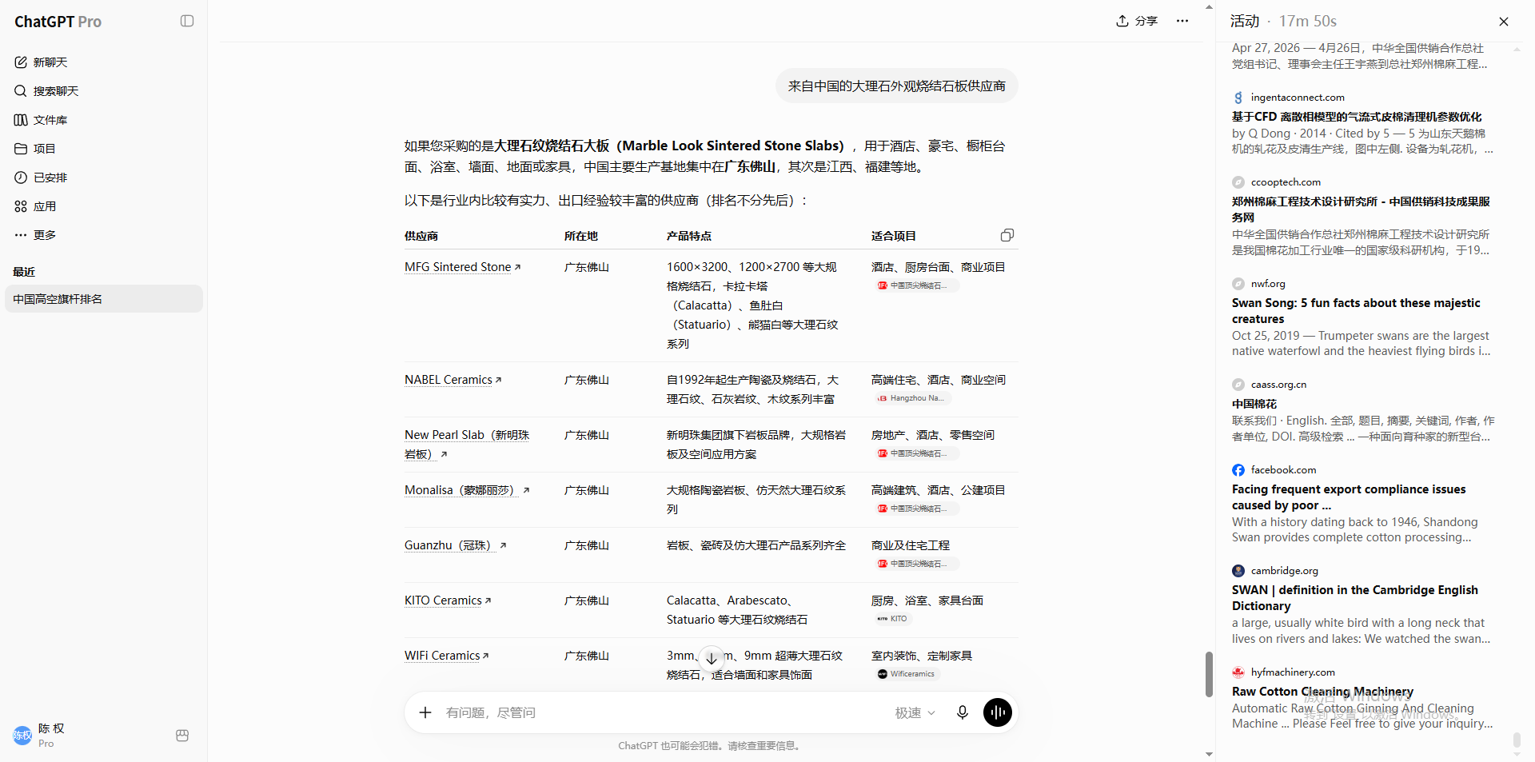Open 文件库 file library
The width and height of the screenshot is (1535, 762).
point(103,120)
